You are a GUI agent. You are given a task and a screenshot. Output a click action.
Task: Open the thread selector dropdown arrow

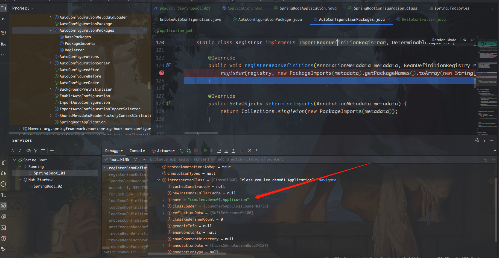pyautogui.click(x=144, y=159)
